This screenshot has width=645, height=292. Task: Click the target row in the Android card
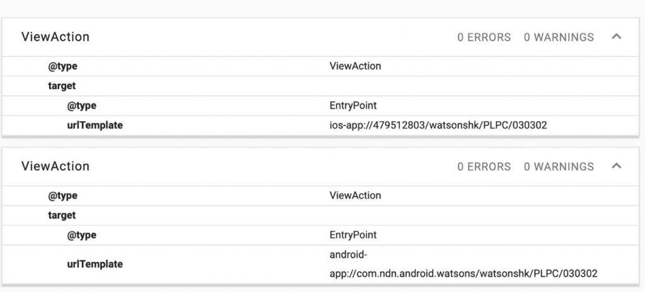pyautogui.click(x=321, y=216)
